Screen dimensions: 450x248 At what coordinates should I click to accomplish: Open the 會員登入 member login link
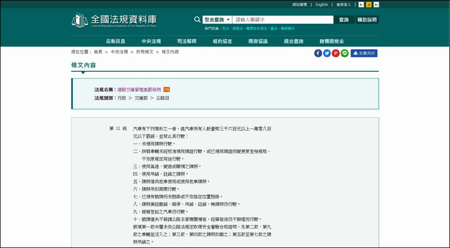(344, 4)
